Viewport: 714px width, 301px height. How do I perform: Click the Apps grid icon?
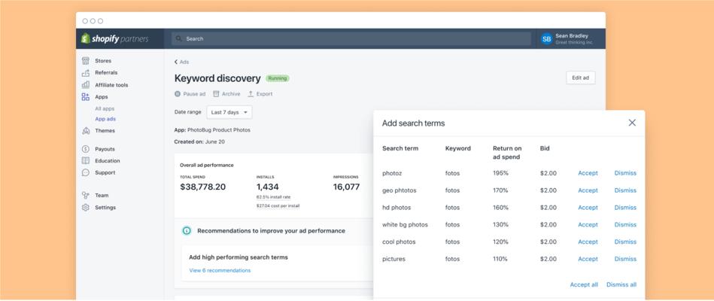coord(86,96)
